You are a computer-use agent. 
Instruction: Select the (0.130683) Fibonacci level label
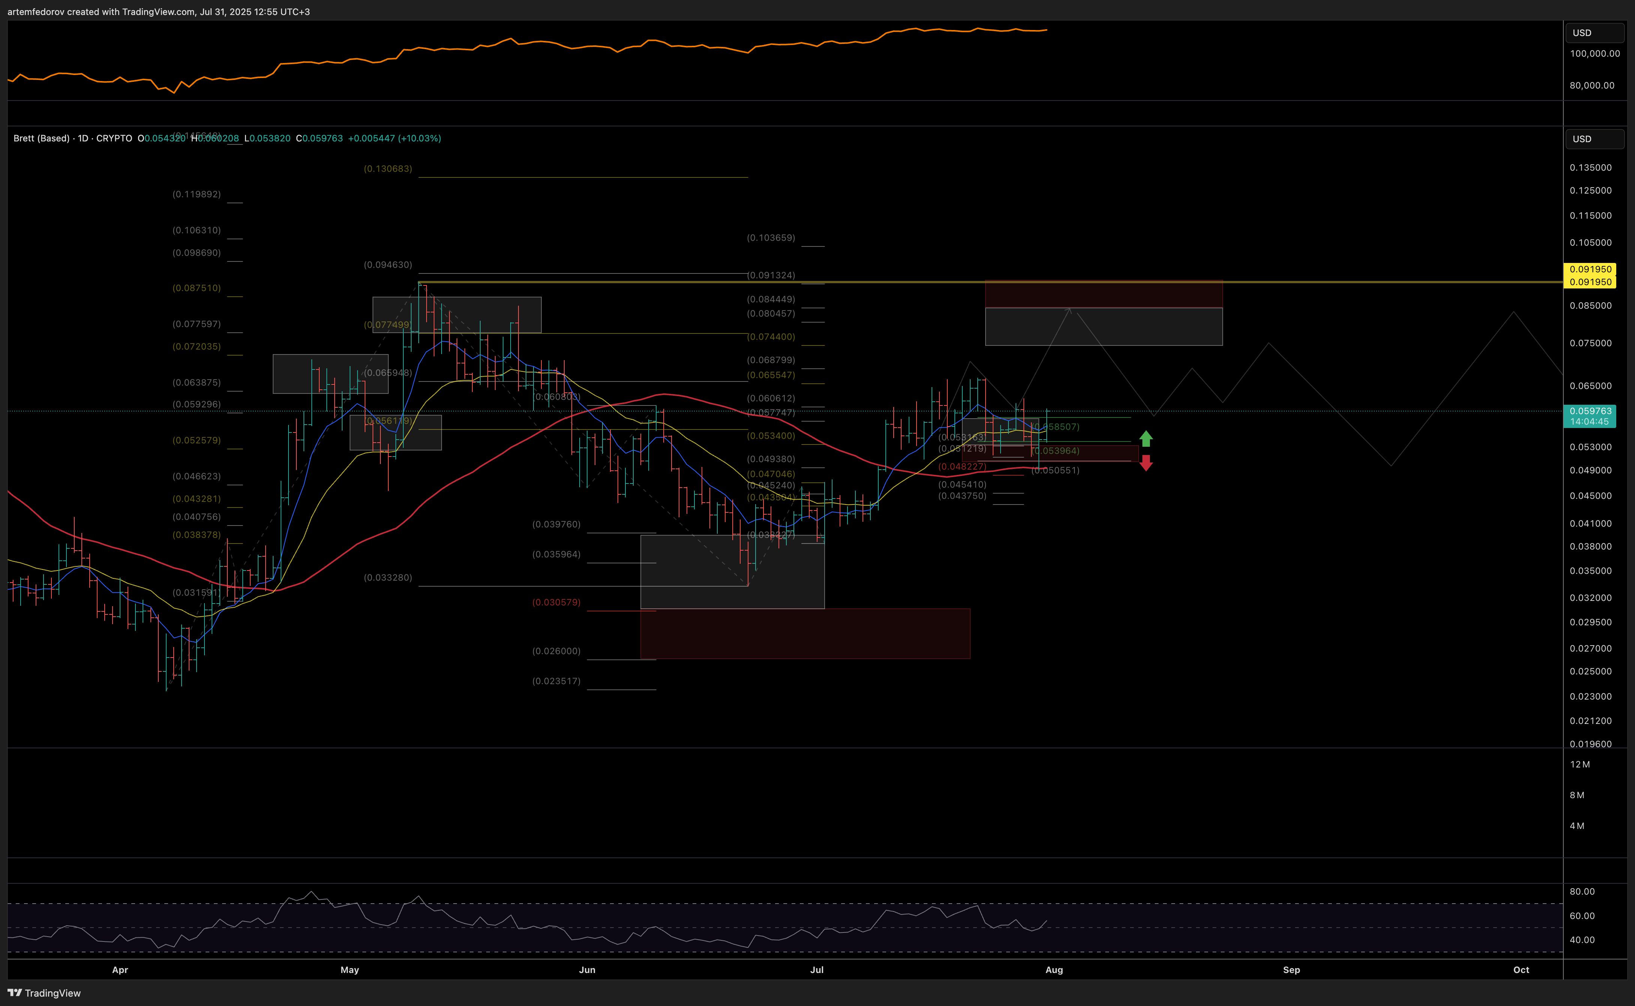[388, 169]
